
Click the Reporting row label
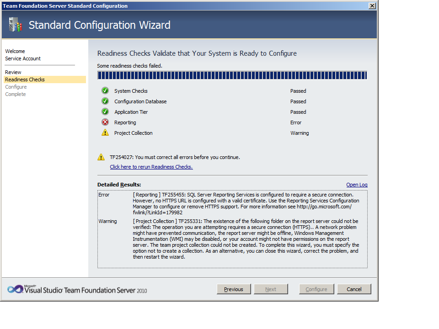point(125,122)
